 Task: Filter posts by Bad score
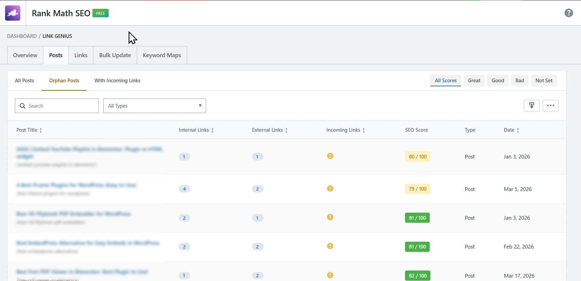520,81
